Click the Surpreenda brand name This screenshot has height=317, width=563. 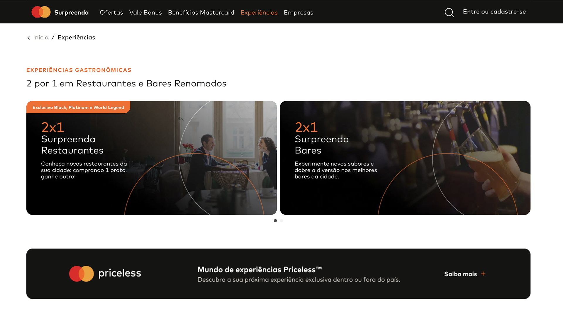click(71, 12)
